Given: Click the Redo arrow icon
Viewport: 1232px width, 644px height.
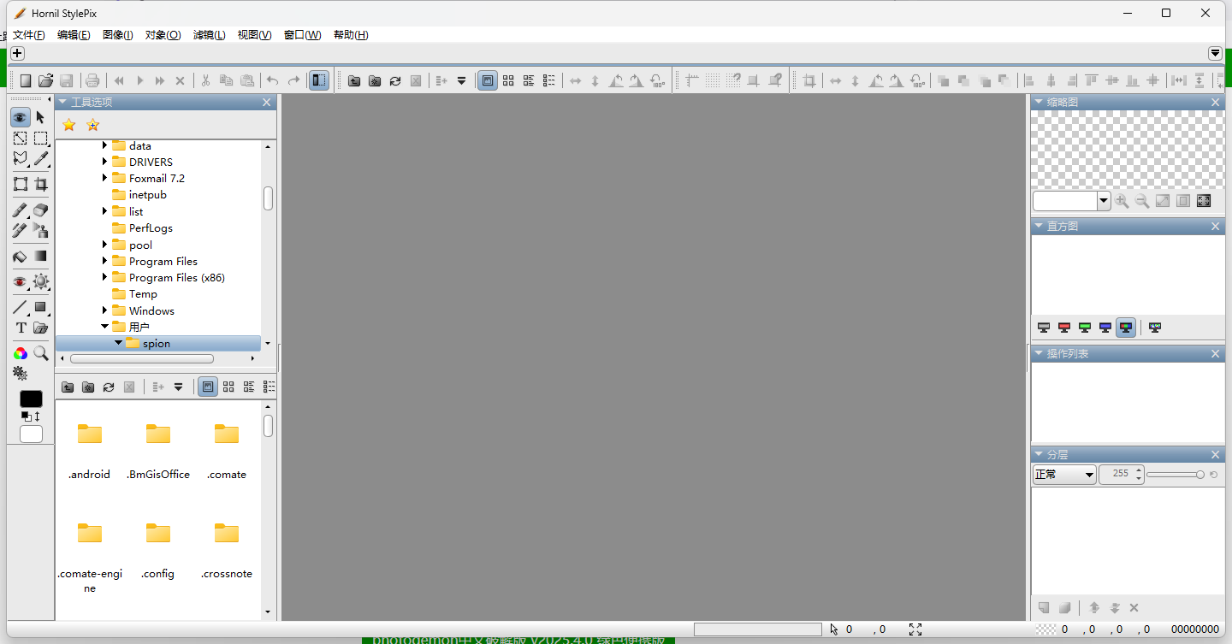Looking at the screenshot, I should (293, 80).
